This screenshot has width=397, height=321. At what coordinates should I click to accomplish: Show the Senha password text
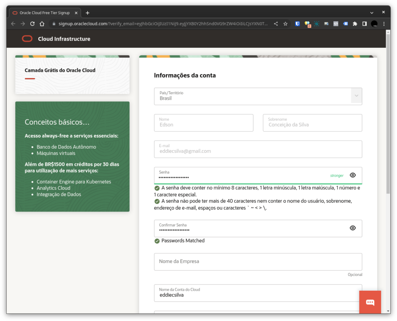click(353, 175)
